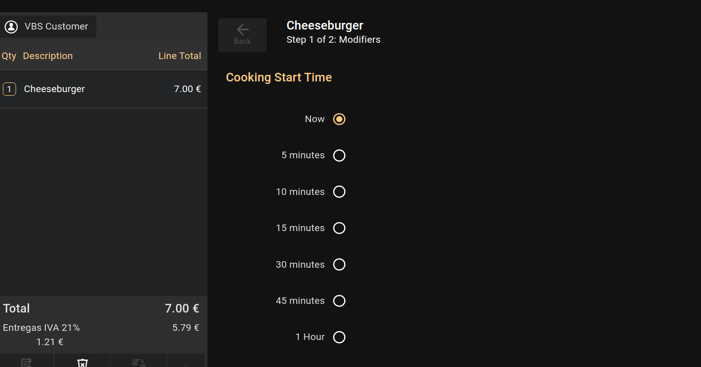Click the receipt icon at bottom left

pyautogui.click(x=27, y=362)
